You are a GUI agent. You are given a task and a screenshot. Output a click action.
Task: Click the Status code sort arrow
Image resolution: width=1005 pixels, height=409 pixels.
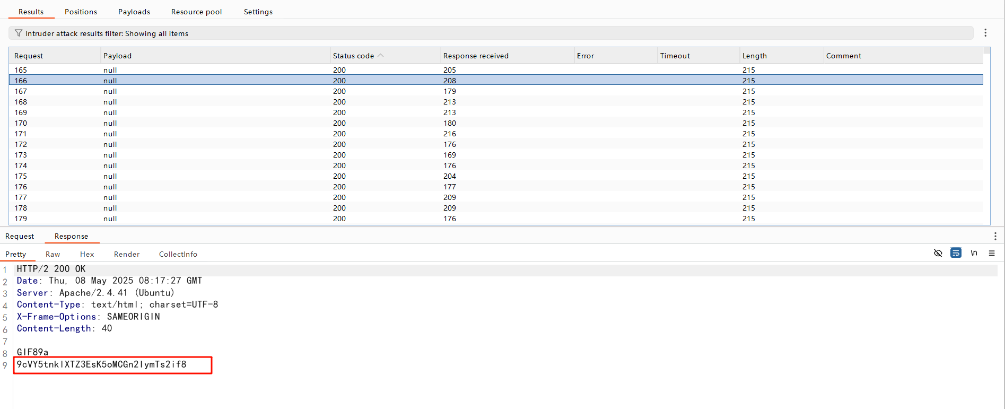381,56
